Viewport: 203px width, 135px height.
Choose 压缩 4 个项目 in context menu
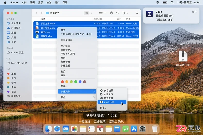(x=77, y=54)
